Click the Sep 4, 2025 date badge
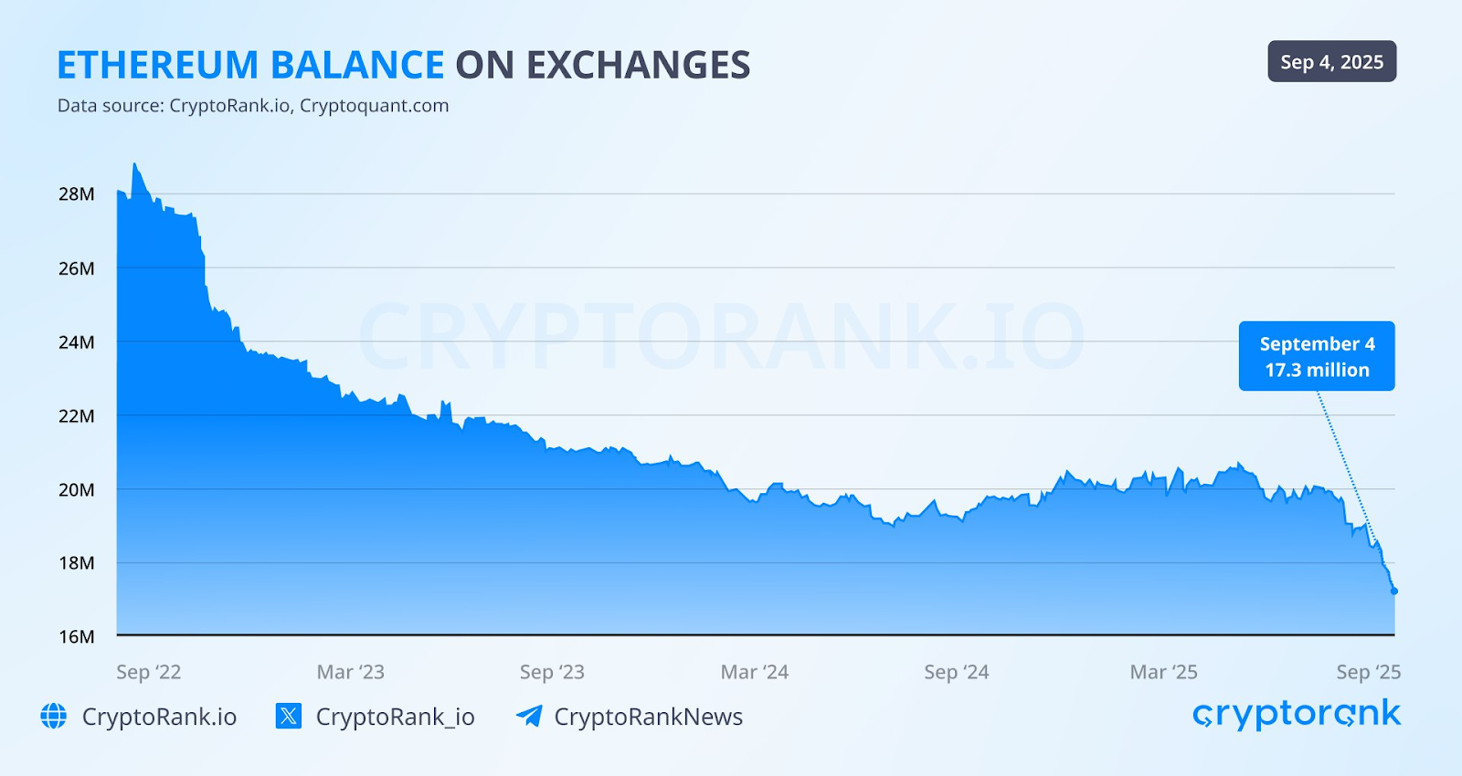Screen dimensions: 1462x776 [x=1331, y=62]
